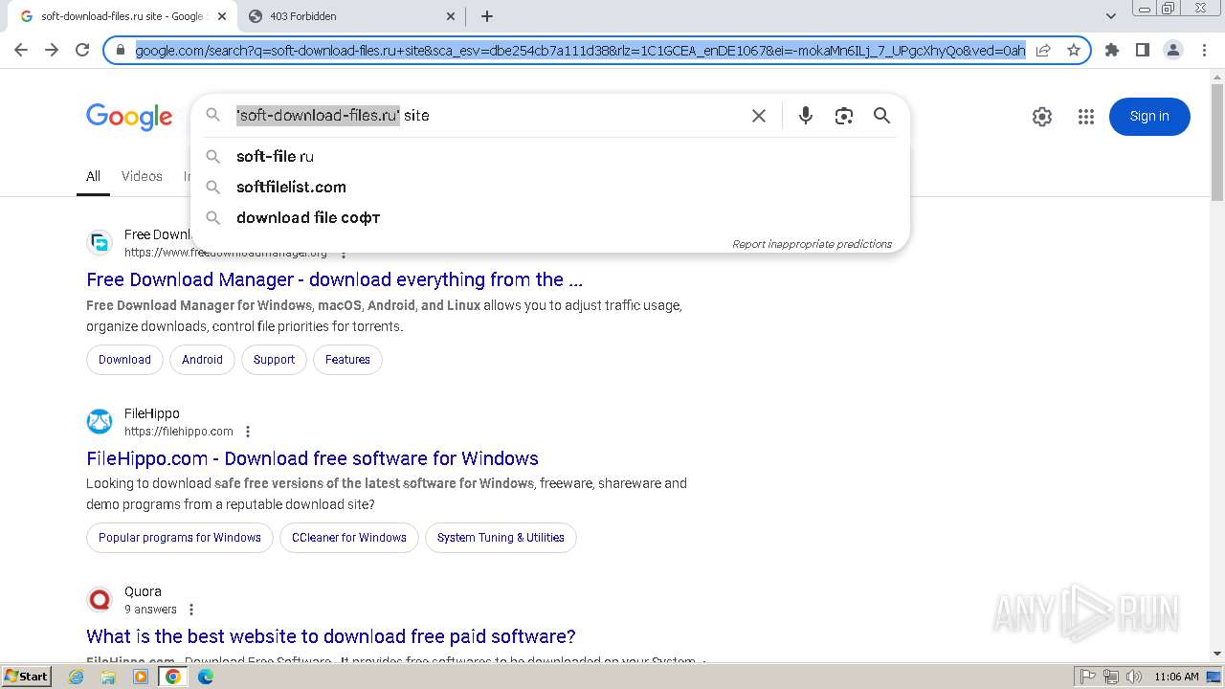The height and width of the screenshot is (689, 1225).
Task: Go to Google homepage logo
Action: 129,117
